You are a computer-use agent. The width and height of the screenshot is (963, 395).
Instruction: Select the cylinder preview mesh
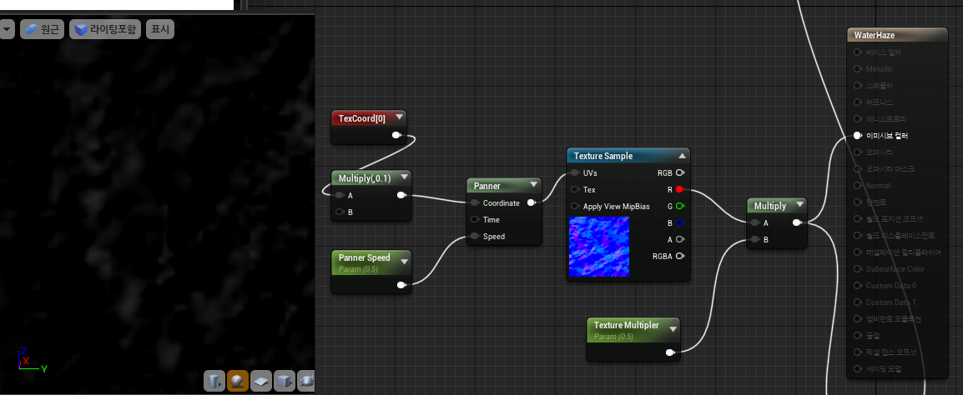click(x=214, y=382)
